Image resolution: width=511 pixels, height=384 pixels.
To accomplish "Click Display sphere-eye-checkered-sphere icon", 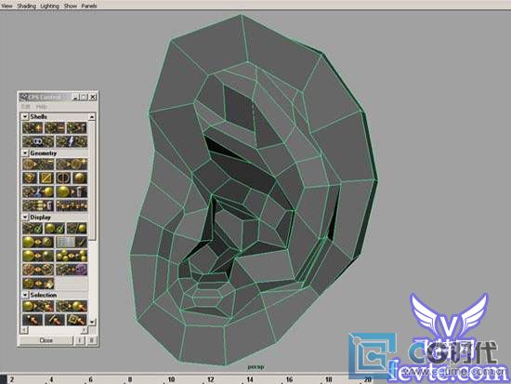I will click(38, 242).
